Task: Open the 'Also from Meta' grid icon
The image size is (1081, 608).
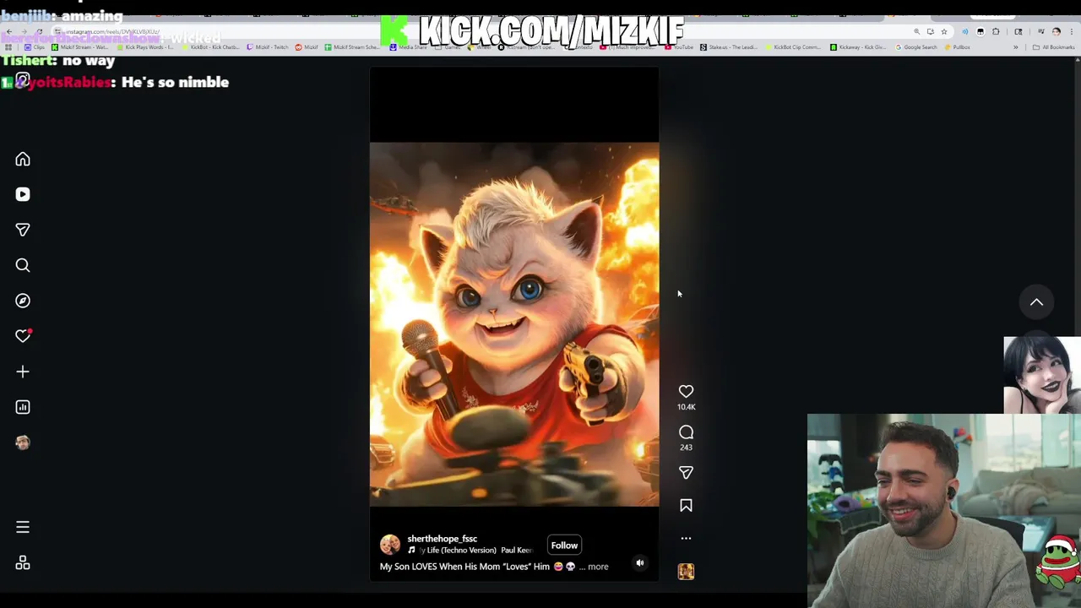Action: click(x=23, y=562)
